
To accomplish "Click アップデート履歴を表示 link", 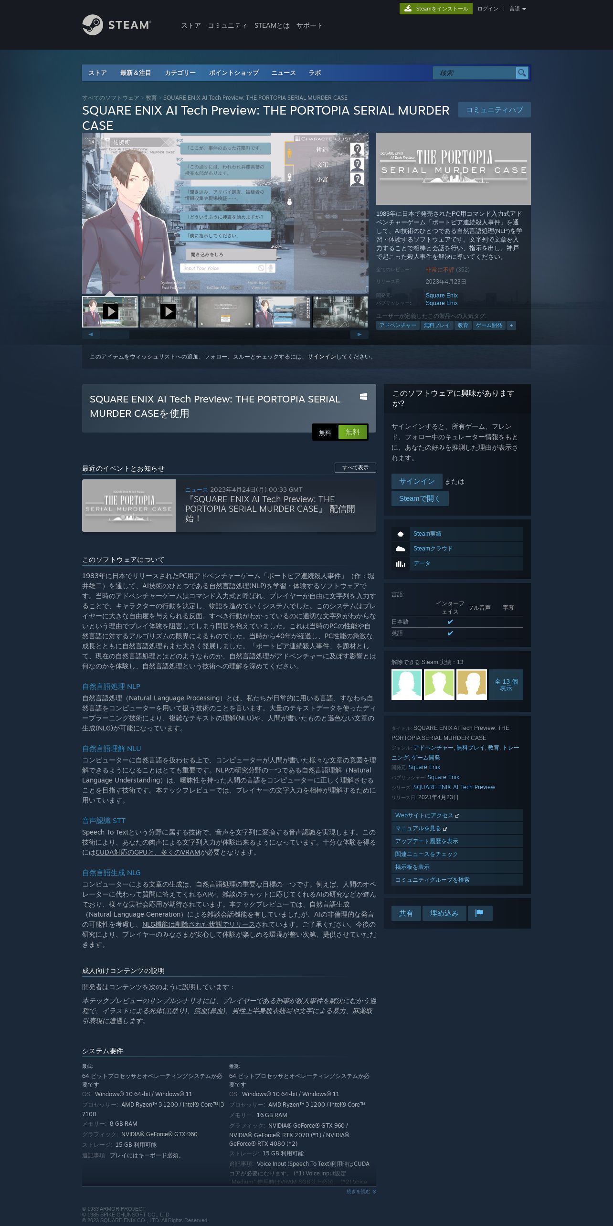I will [x=457, y=841].
